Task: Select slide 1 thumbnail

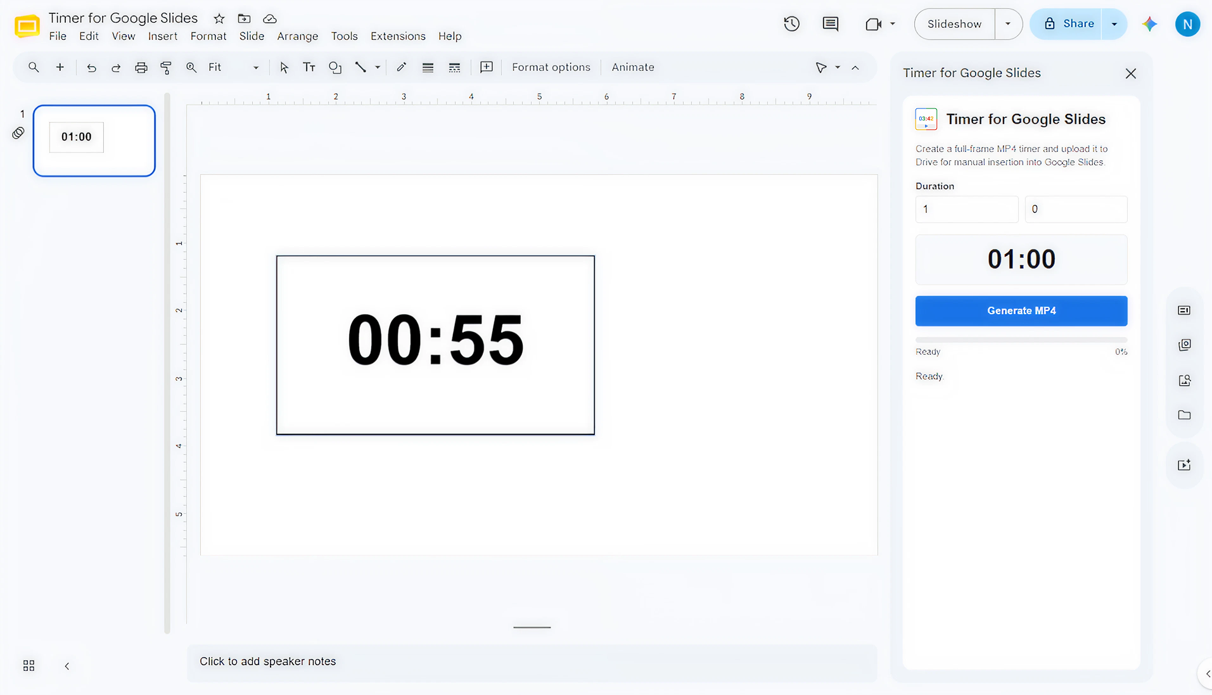Action: pyautogui.click(x=94, y=141)
